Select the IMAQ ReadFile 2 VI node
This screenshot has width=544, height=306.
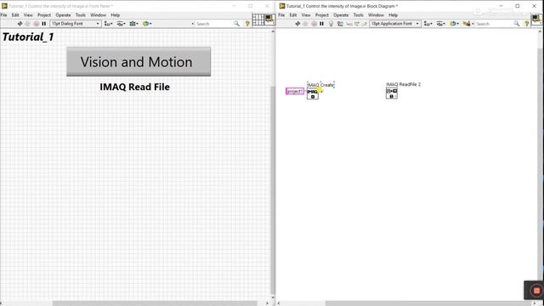392,93
